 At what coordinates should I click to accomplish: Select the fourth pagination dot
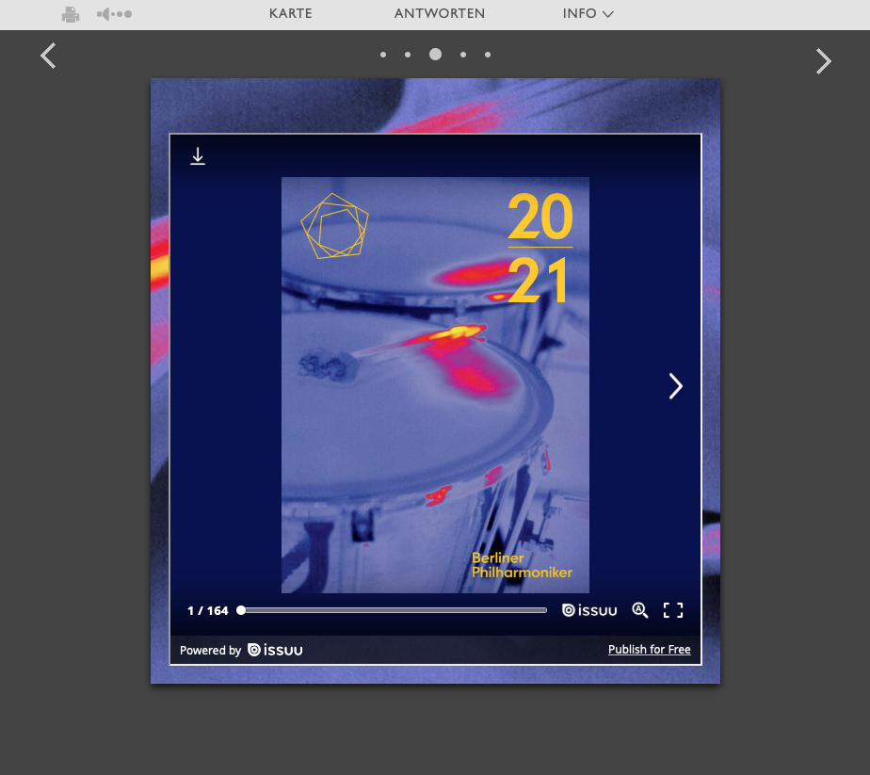click(463, 55)
